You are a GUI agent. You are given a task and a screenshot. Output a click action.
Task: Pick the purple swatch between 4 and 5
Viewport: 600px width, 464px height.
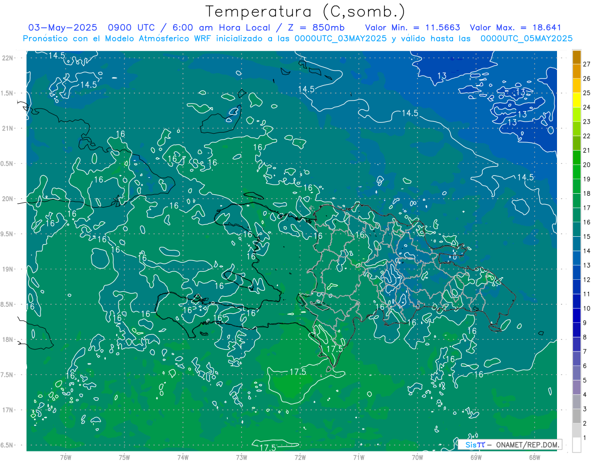pyautogui.click(x=576, y=388)
